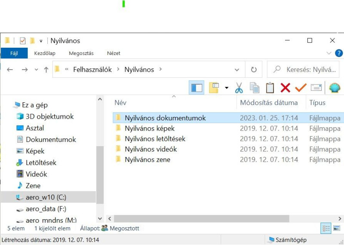This screenshot has height=245, width=344.
Task: Open the Kezdőlap ribbon tab
Action: [x=45, y=53]
